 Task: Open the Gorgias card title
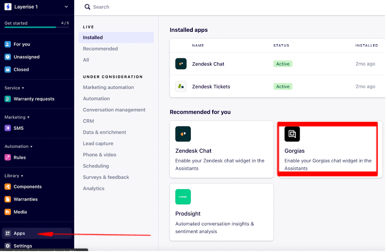tap(294, 151)
